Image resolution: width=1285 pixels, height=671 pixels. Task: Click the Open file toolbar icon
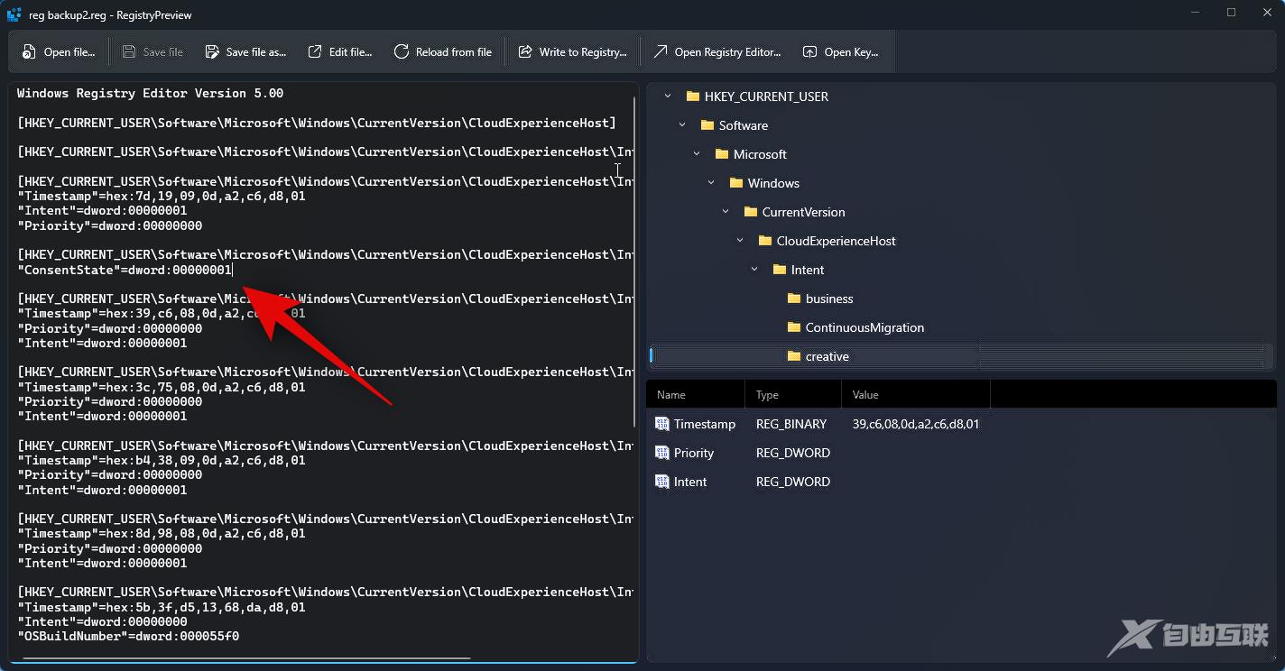pyautogui.click(x=30, y=52)
